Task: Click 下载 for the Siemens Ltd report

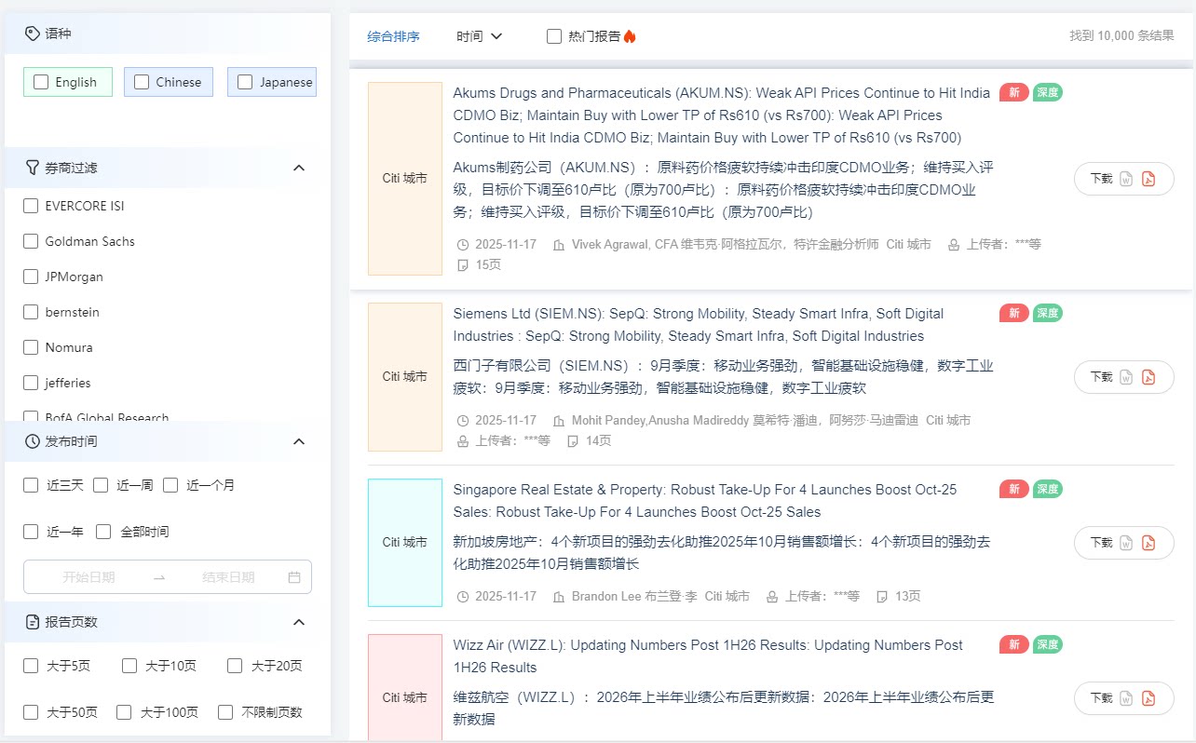Action: pyautogui.click(x=1101, y=377)
